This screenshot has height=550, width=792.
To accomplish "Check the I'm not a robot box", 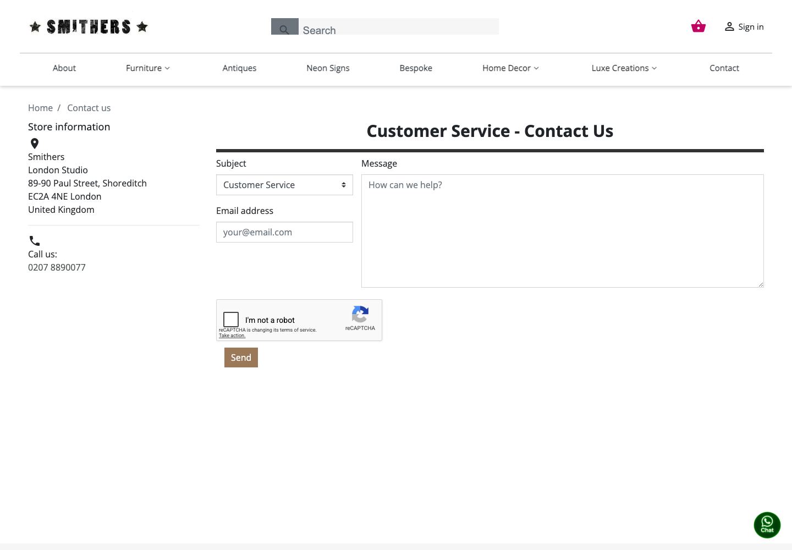I will tap(231, 320).
